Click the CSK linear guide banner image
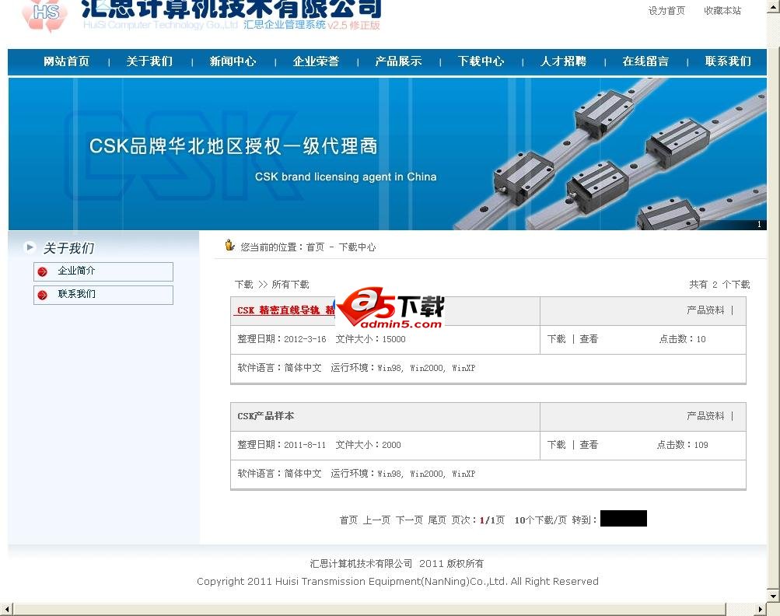780x616 pixels. click(387, 154)
